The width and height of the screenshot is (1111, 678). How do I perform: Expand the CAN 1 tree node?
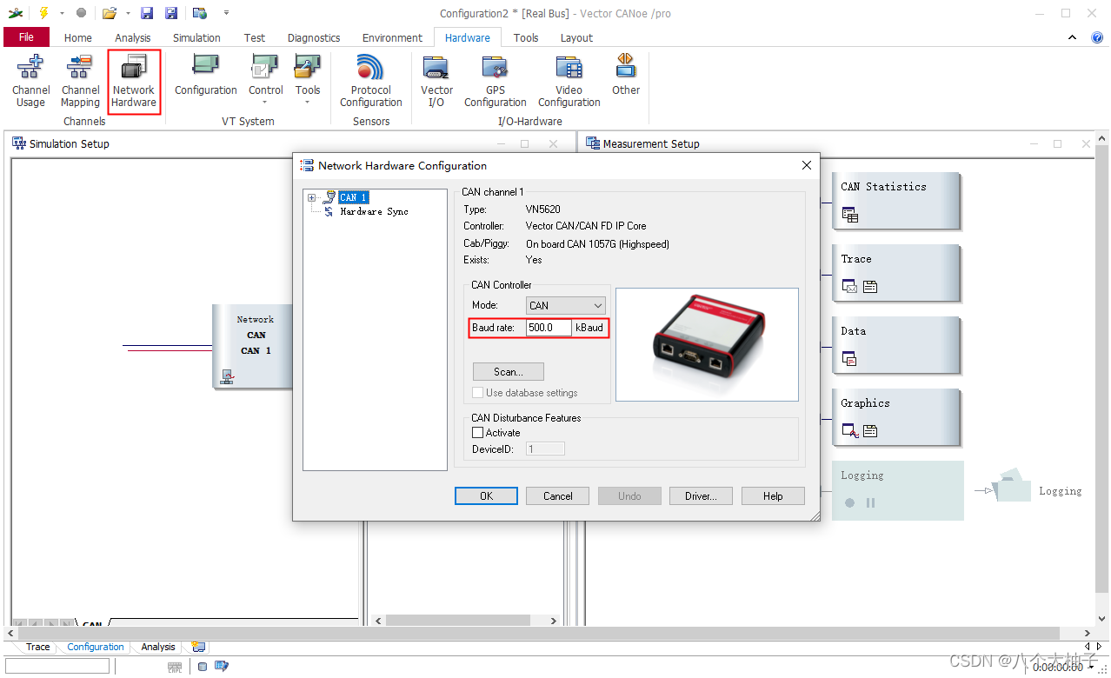click(x=311, y=197)
